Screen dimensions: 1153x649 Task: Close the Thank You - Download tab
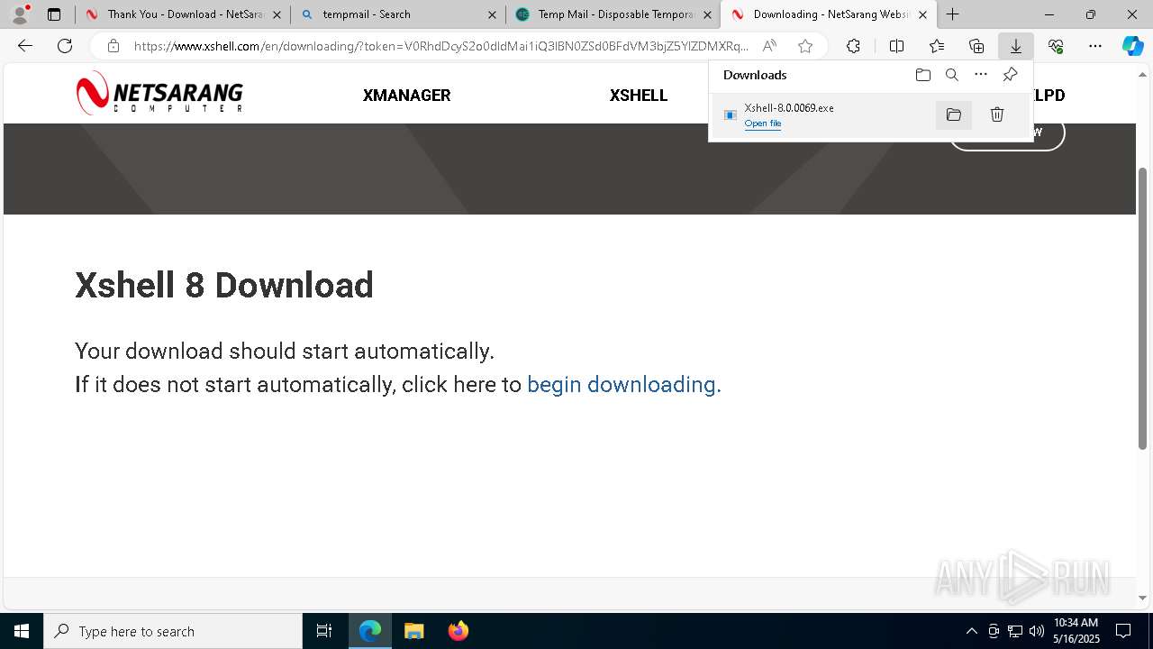click(x=277, y=14)
